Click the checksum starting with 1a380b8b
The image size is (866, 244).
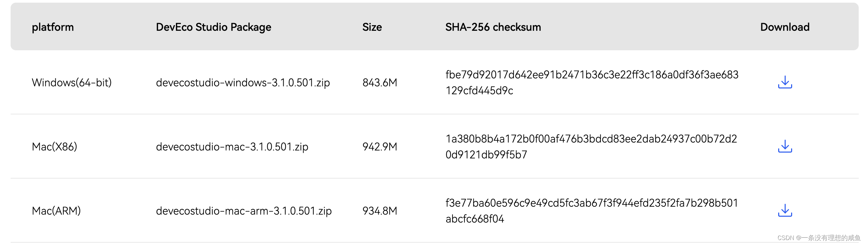click(591, 147)
